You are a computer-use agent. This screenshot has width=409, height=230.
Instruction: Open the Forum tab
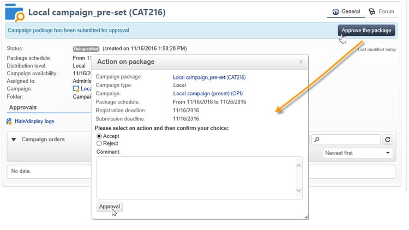pos(381,11)
